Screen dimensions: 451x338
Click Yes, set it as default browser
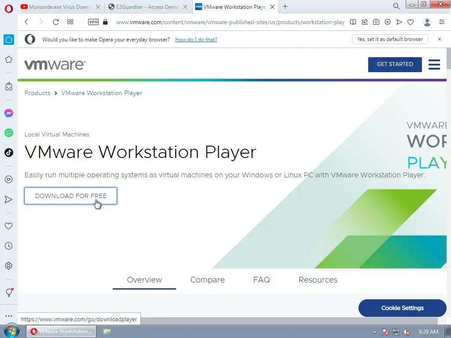click(390, 39)
